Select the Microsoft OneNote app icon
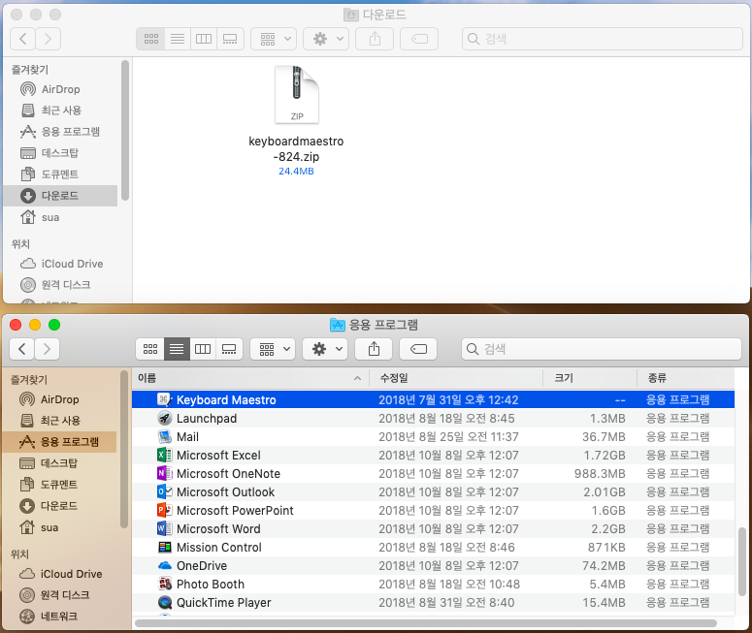The width and height of the screenshot is (752, 633). point(165,473)
